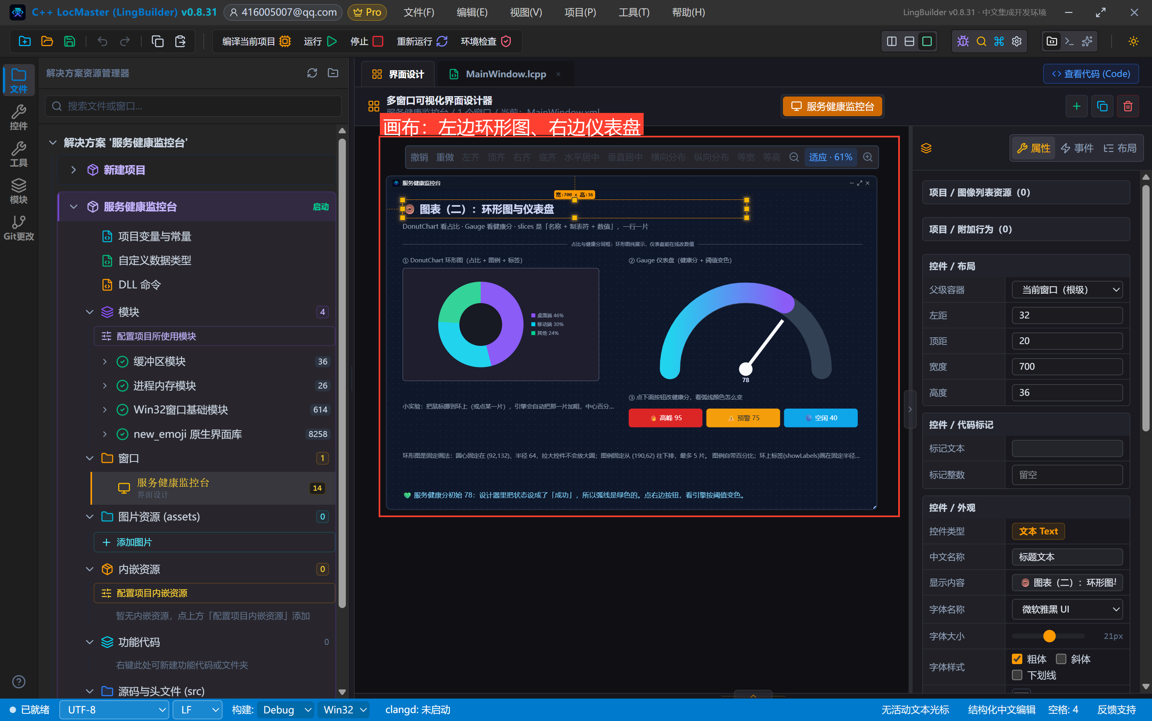The image size is (1152, 721).
Task: Click the help question mark icon
Action: tap(18, 681)
